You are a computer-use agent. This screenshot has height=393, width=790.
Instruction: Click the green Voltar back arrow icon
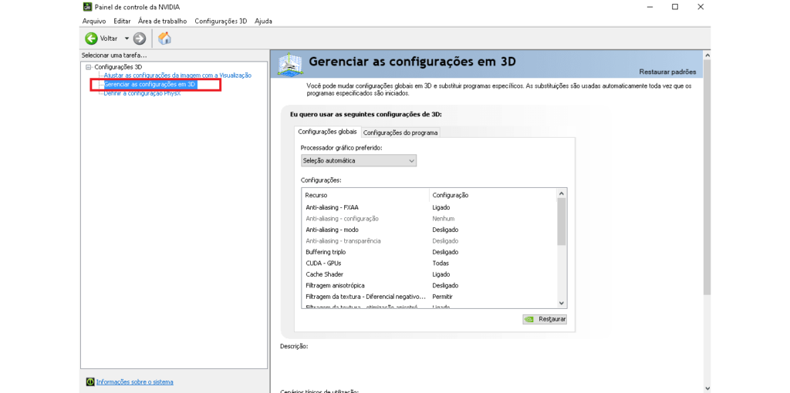point(91,39)
